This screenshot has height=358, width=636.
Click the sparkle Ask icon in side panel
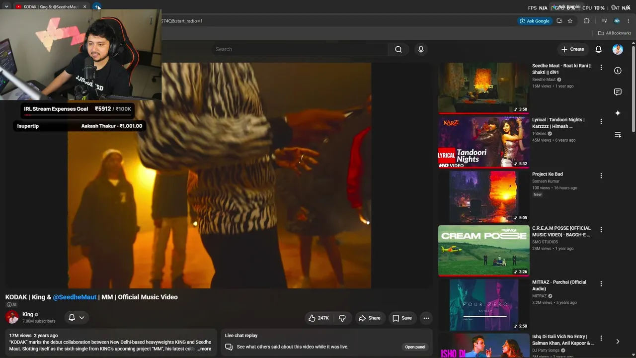[x=618, y=113]
